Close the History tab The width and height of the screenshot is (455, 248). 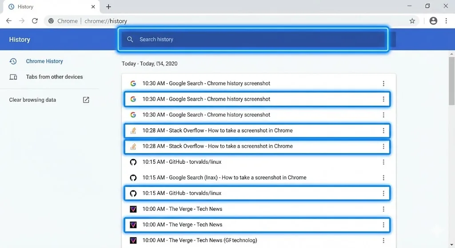click(x=93, y=7)
